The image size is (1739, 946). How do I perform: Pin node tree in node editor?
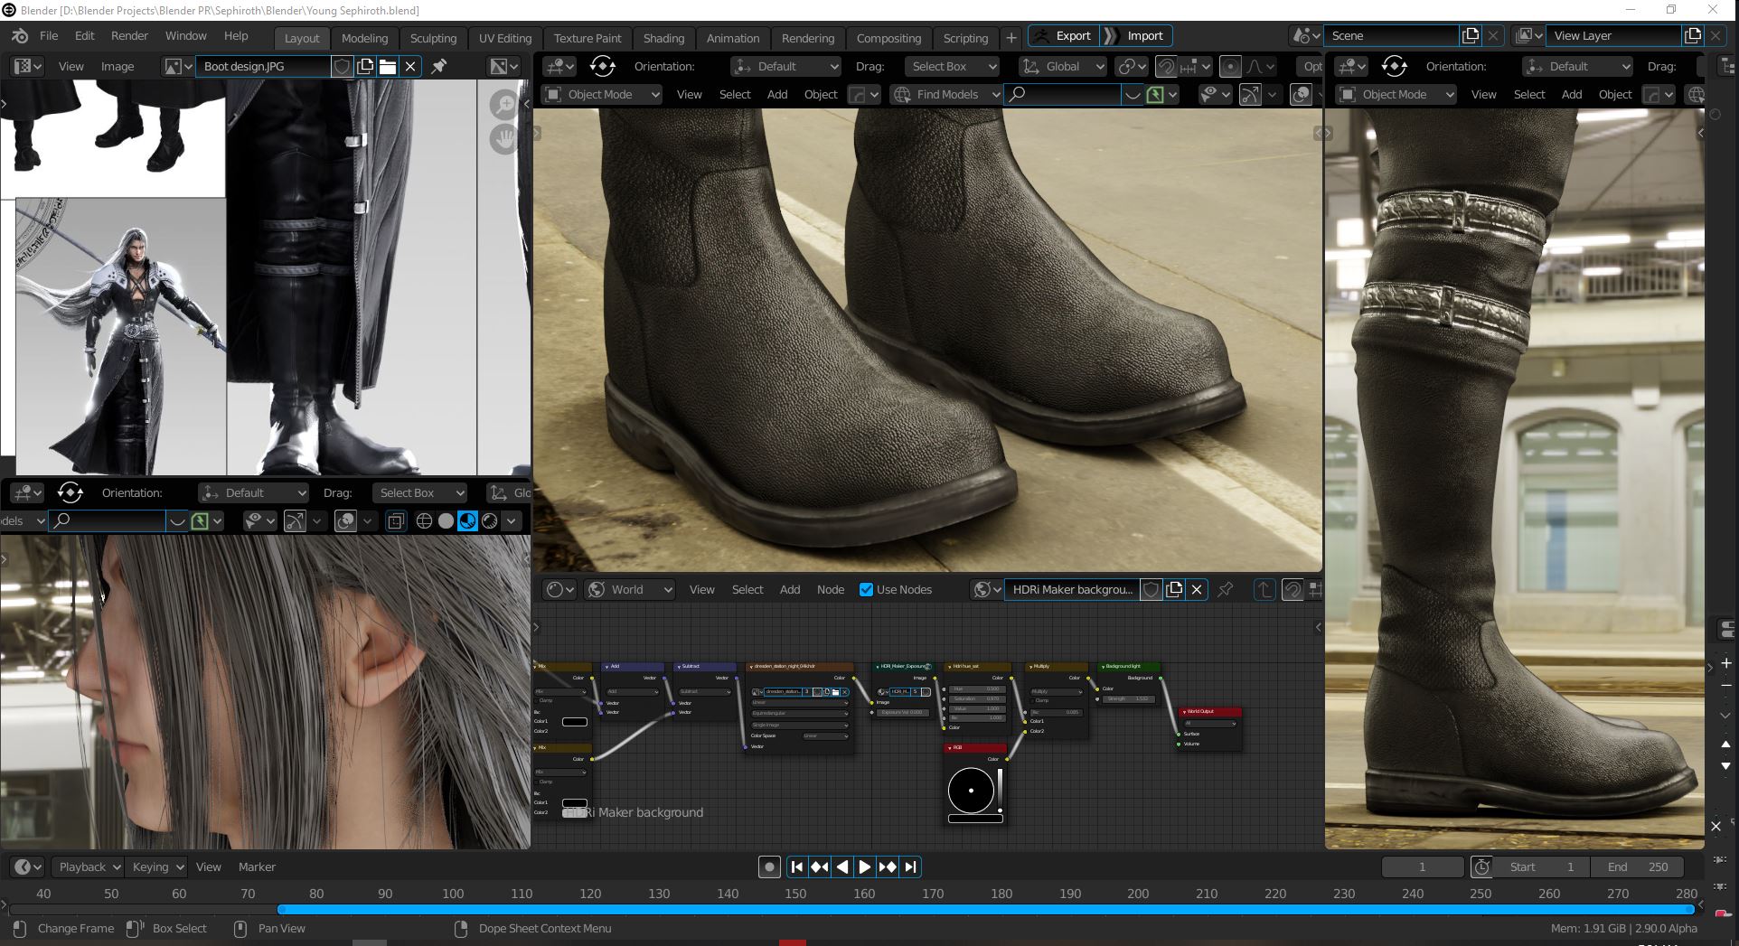pos(1226,589)
